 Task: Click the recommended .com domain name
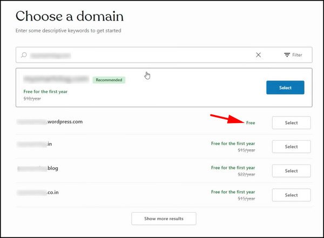click(56, 79)
